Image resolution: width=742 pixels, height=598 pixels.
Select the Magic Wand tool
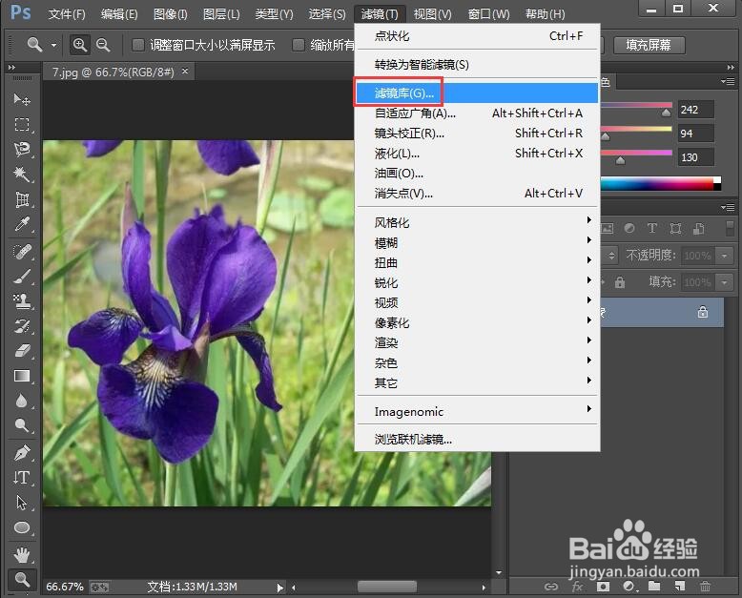pyautogui.click(x=22, y=175)
